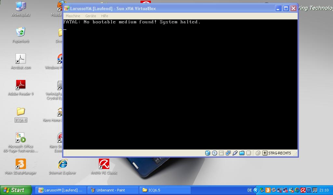Expand hidden tray icons with the arrow
333x195 pixels.
click(x=256, y=190)
